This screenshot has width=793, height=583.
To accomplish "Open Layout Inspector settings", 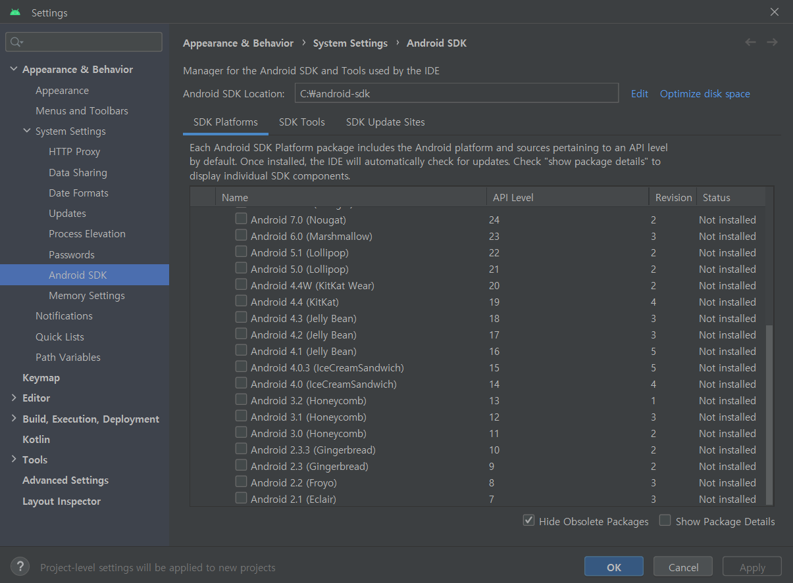I will click(61, 501).
